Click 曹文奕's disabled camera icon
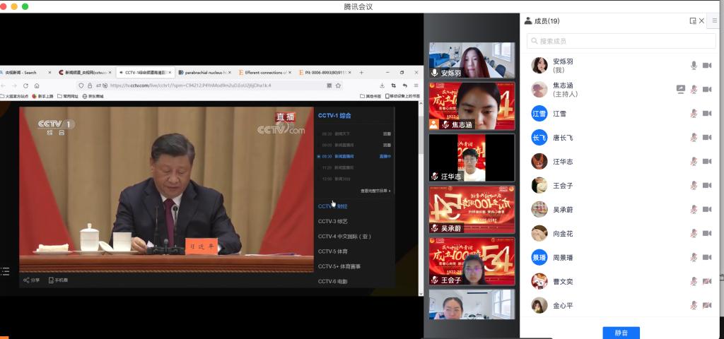724x339 pixels. click(707, 281)
